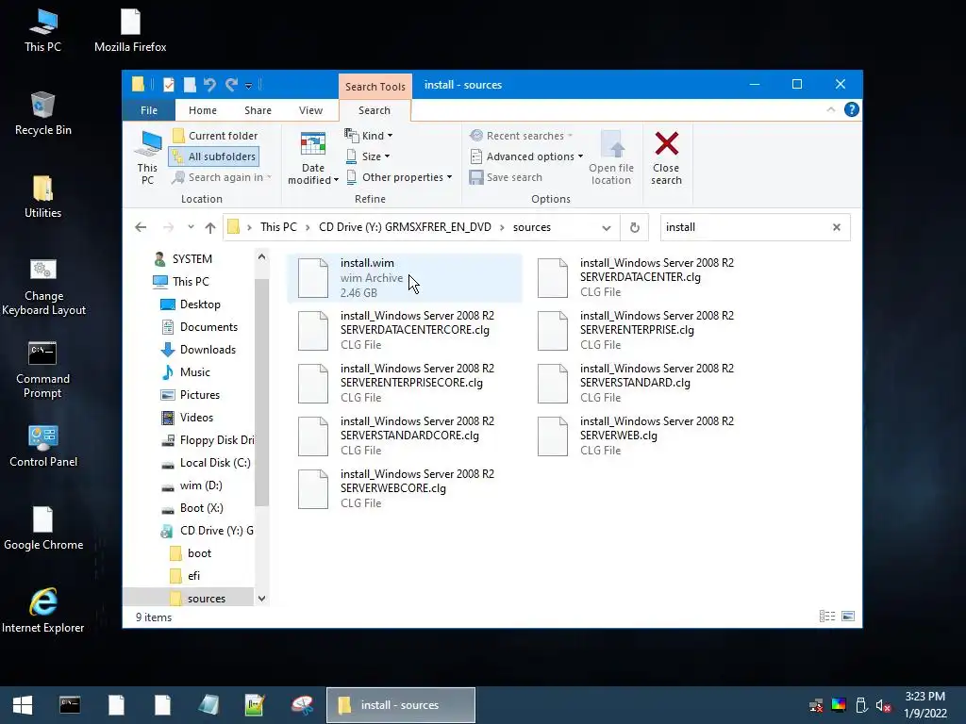The image size is (966, 724).
Task: Click CD Drive (Y:) breadcrumb segment
Action: pyautogui.click(x=405, y=227)
